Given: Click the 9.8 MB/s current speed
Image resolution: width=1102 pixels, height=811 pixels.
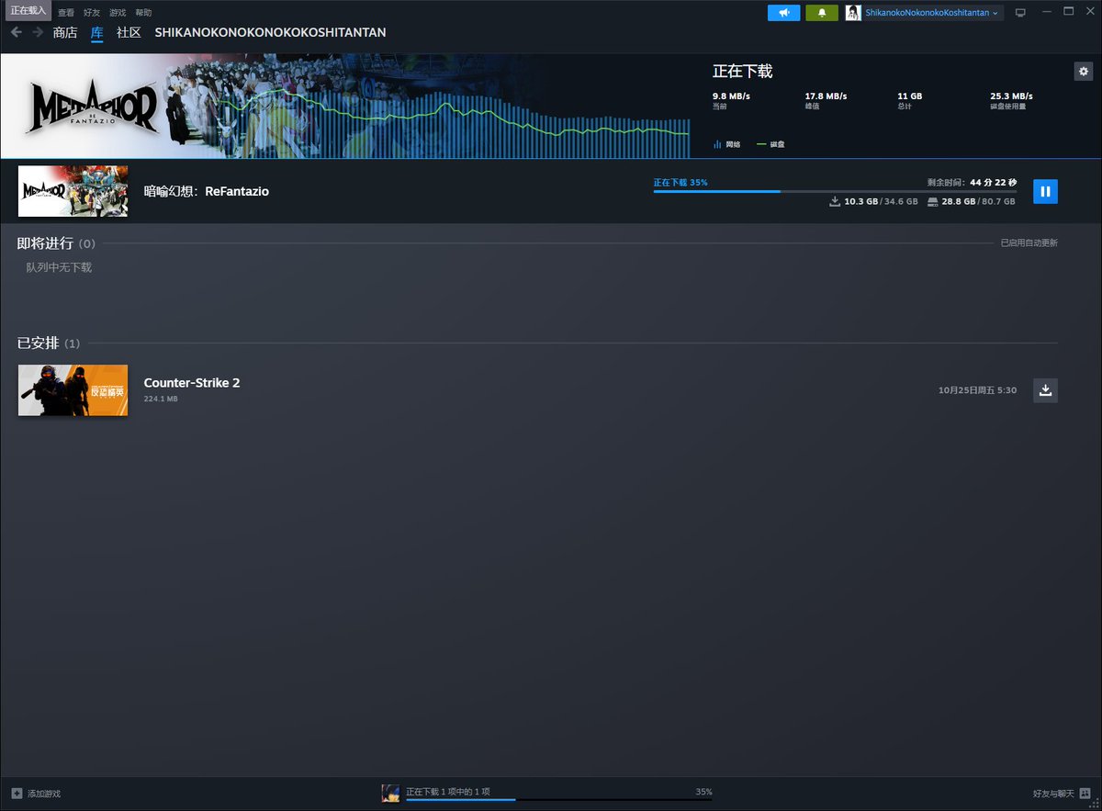Looking at the screenshot, I should pyautogui.click(x=733, y=96).
